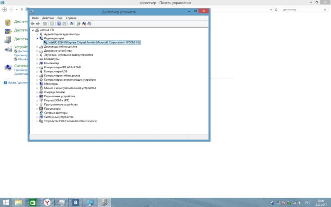Select Программные устройства category
The image size is (331, 207).
pyautogui.click(x=61, y=105)
